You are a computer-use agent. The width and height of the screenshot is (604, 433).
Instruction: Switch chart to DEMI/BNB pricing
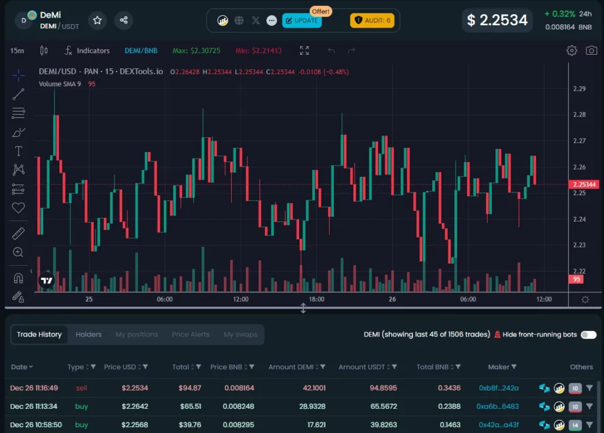point(141,51)
